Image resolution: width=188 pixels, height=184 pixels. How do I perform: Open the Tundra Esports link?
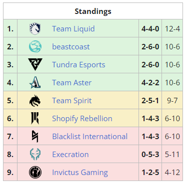pos(78,65)
